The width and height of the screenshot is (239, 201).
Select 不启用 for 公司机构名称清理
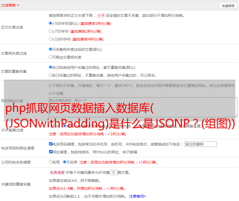(65, 162)
